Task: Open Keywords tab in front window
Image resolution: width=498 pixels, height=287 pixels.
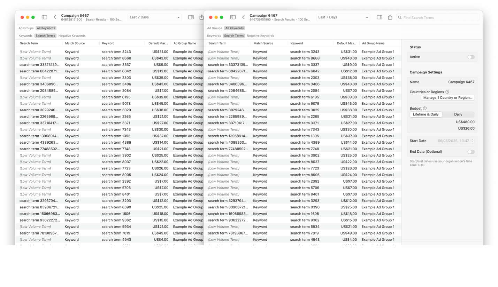Action: click(x=214, y=36)
